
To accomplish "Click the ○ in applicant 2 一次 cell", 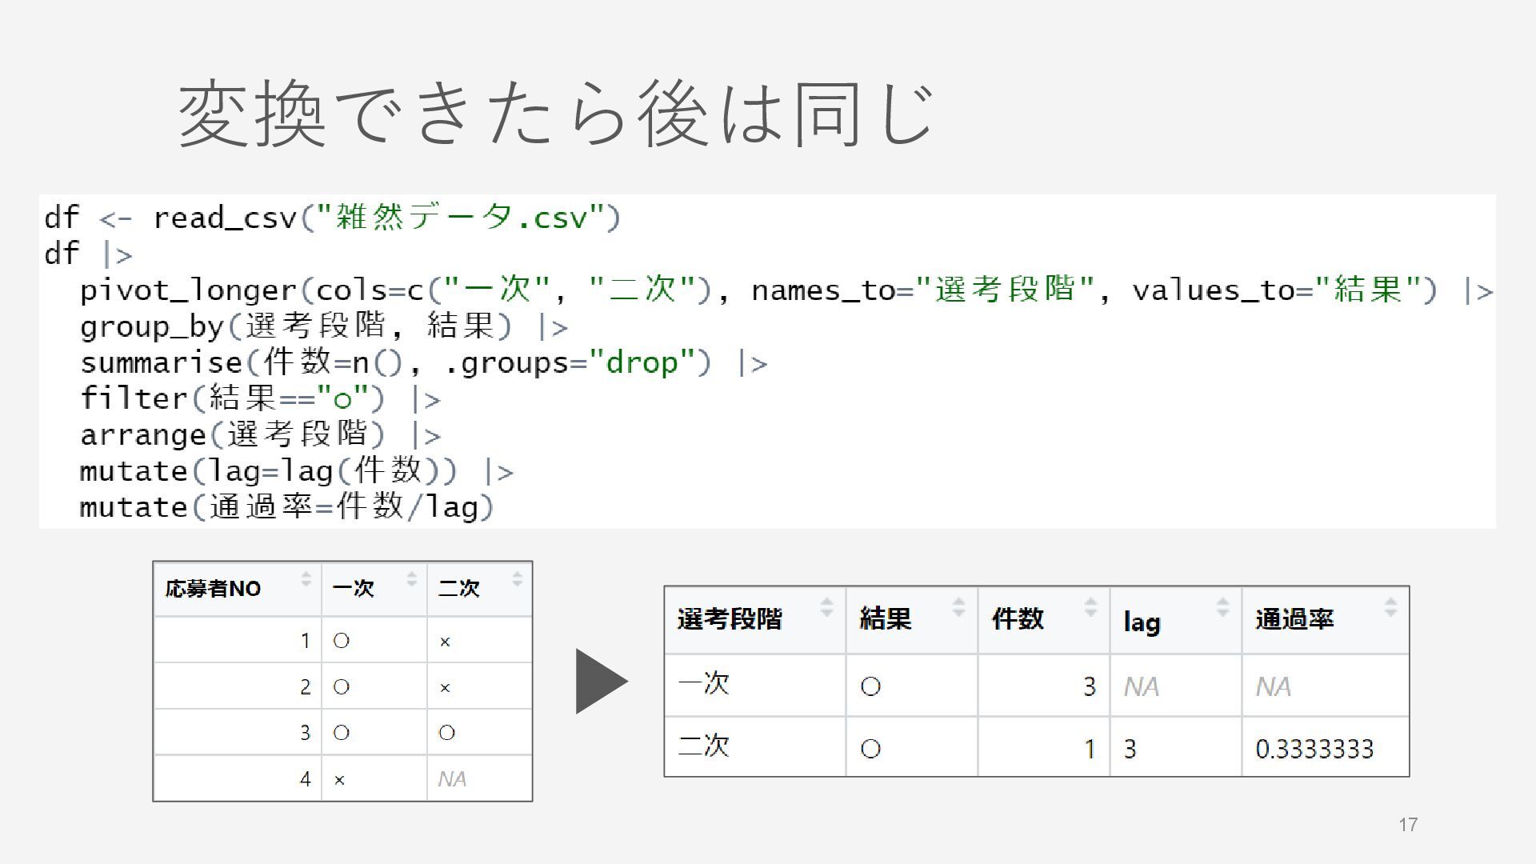I will [x=341, y=687].
